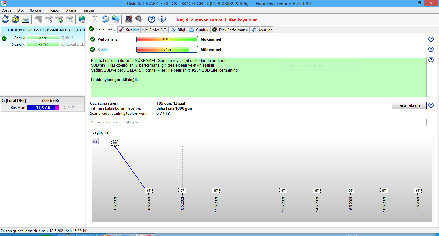This screenshot has width=439, height=236.
Task: Click the 87 data point for 9.5.2021
Action: (149, 190)
